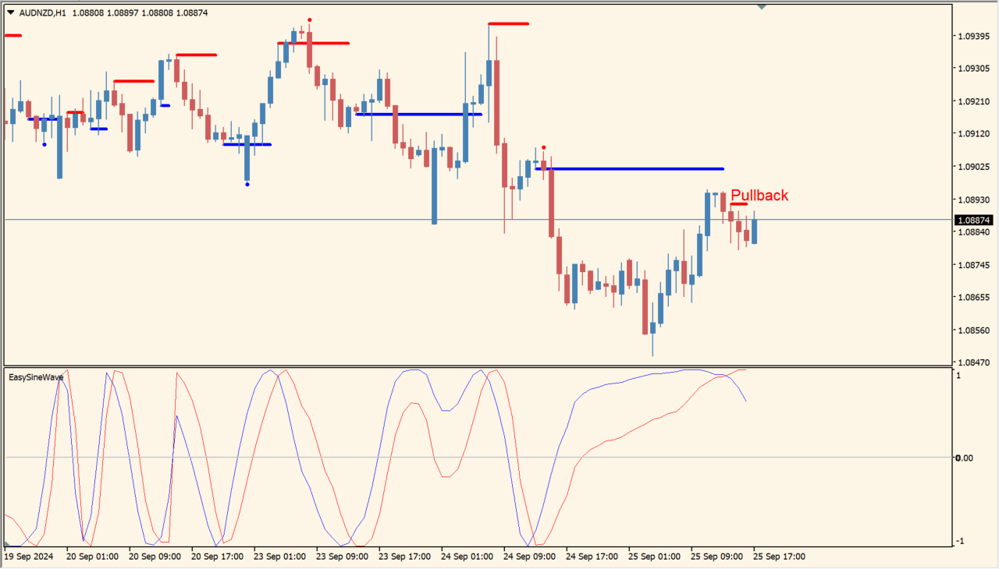Click the 20 Sep 09:00 time label

(x=155, y=557)
